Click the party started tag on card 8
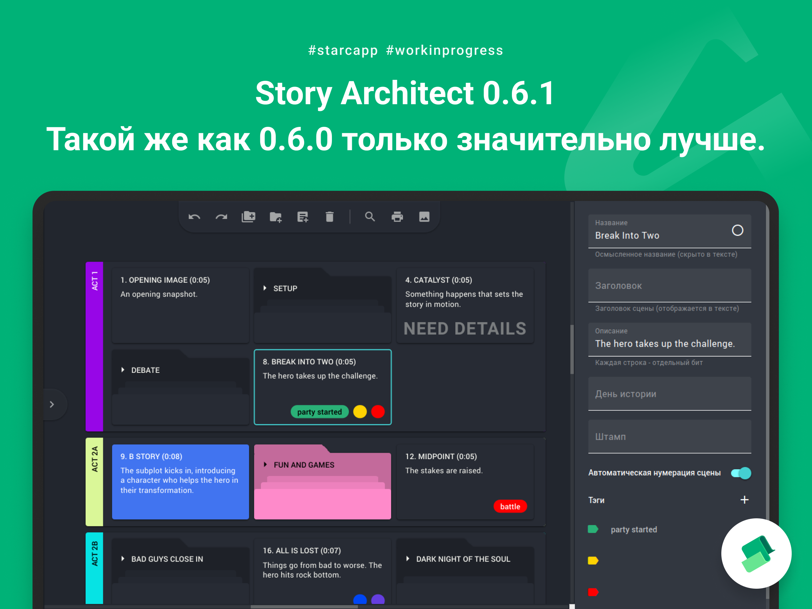812x609 pixels. pyautogui.click(x=319, y=412)
